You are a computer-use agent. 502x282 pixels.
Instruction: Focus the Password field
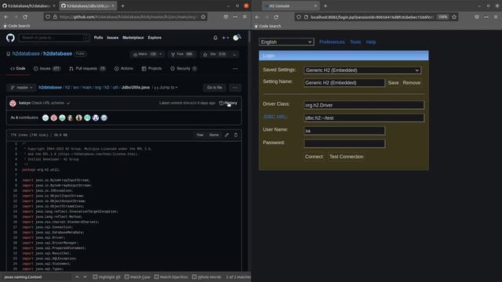(344, 143)
